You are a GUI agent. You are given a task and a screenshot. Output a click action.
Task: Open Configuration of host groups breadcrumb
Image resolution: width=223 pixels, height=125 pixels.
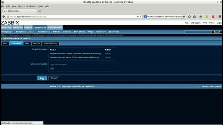90,35
